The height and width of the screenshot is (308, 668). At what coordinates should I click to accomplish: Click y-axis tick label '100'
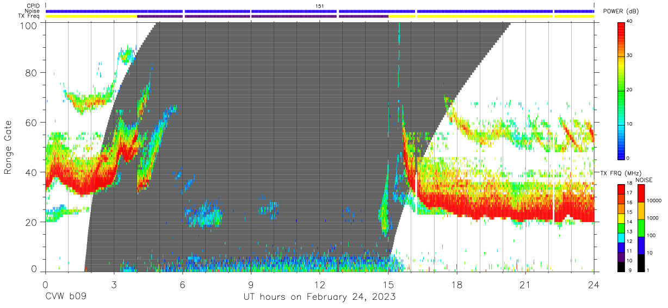coord(30,25)
